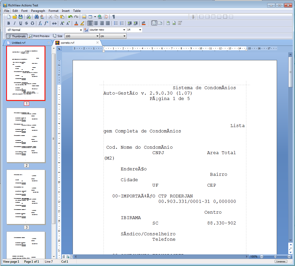Undo the last action
The width and height of the screenshot is (295, 266).
pos(70,17)
